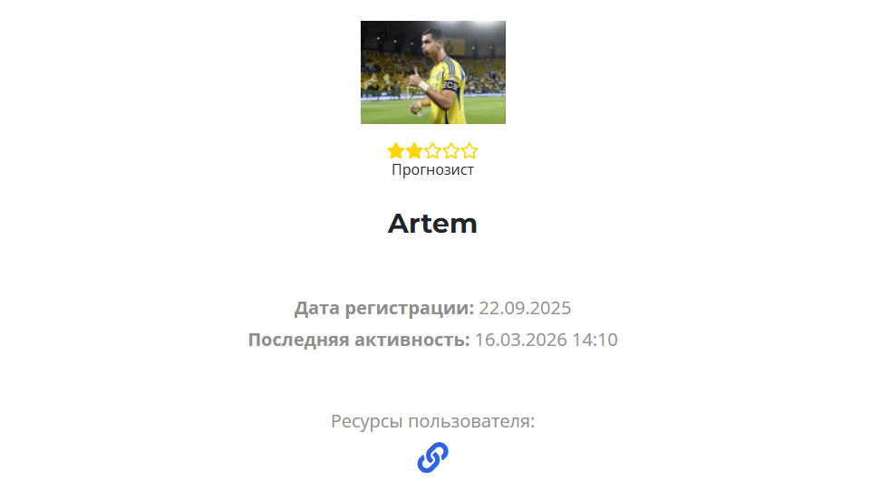Click the Последняя активность label

click(359, 340)
